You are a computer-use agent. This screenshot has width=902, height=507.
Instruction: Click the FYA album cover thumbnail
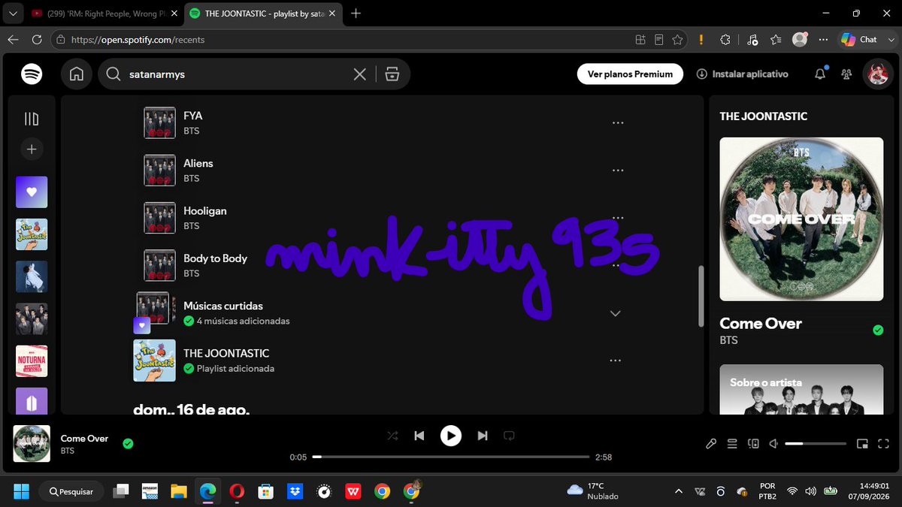tap(159, 122)
